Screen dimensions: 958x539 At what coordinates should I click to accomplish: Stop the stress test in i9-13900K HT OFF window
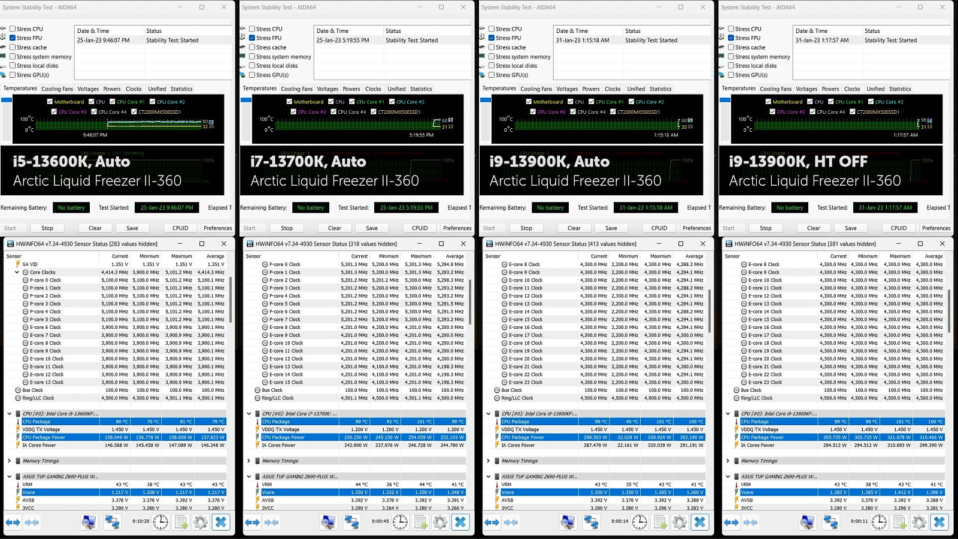coord(766,228)
